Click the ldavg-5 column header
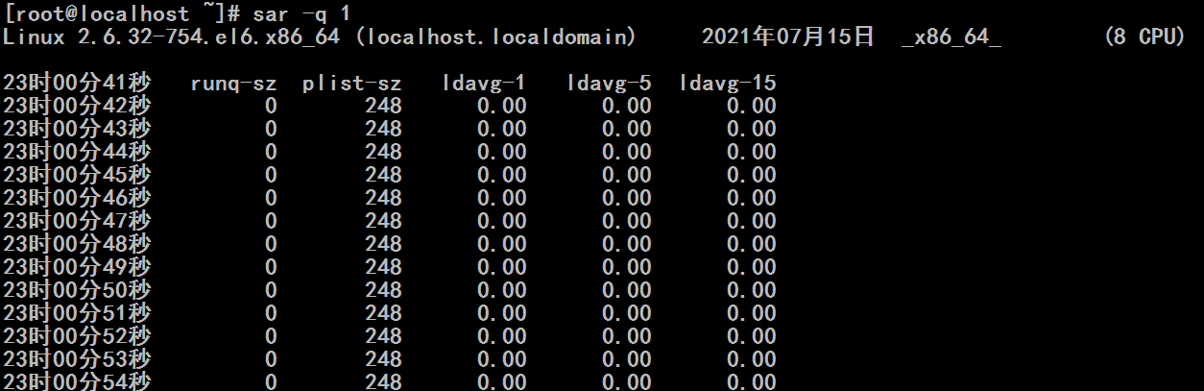Screen dimensions: 1204x391 [x=609, y=83]
